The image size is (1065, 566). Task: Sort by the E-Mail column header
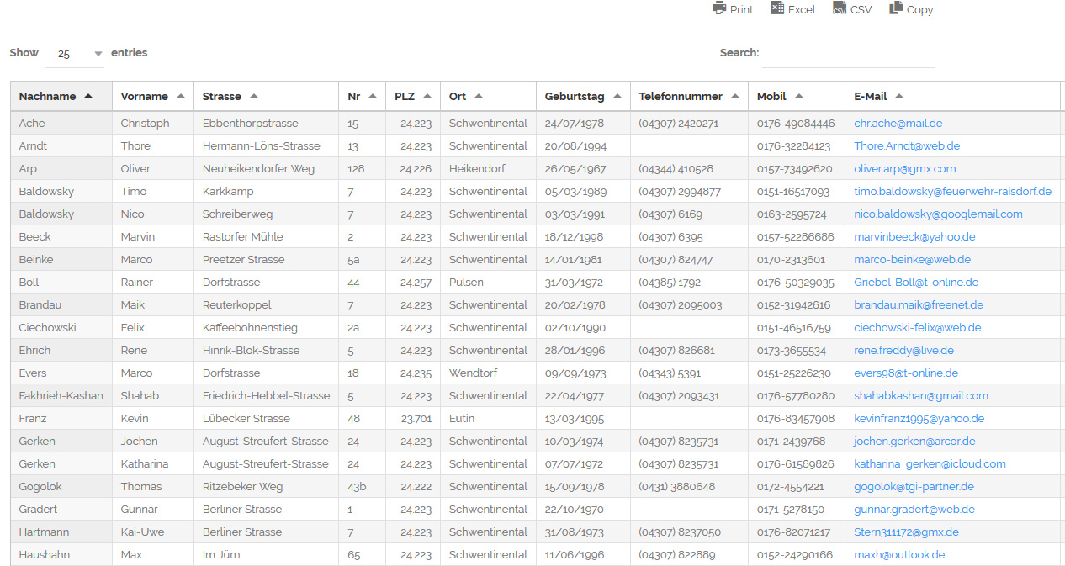(870, 96)
